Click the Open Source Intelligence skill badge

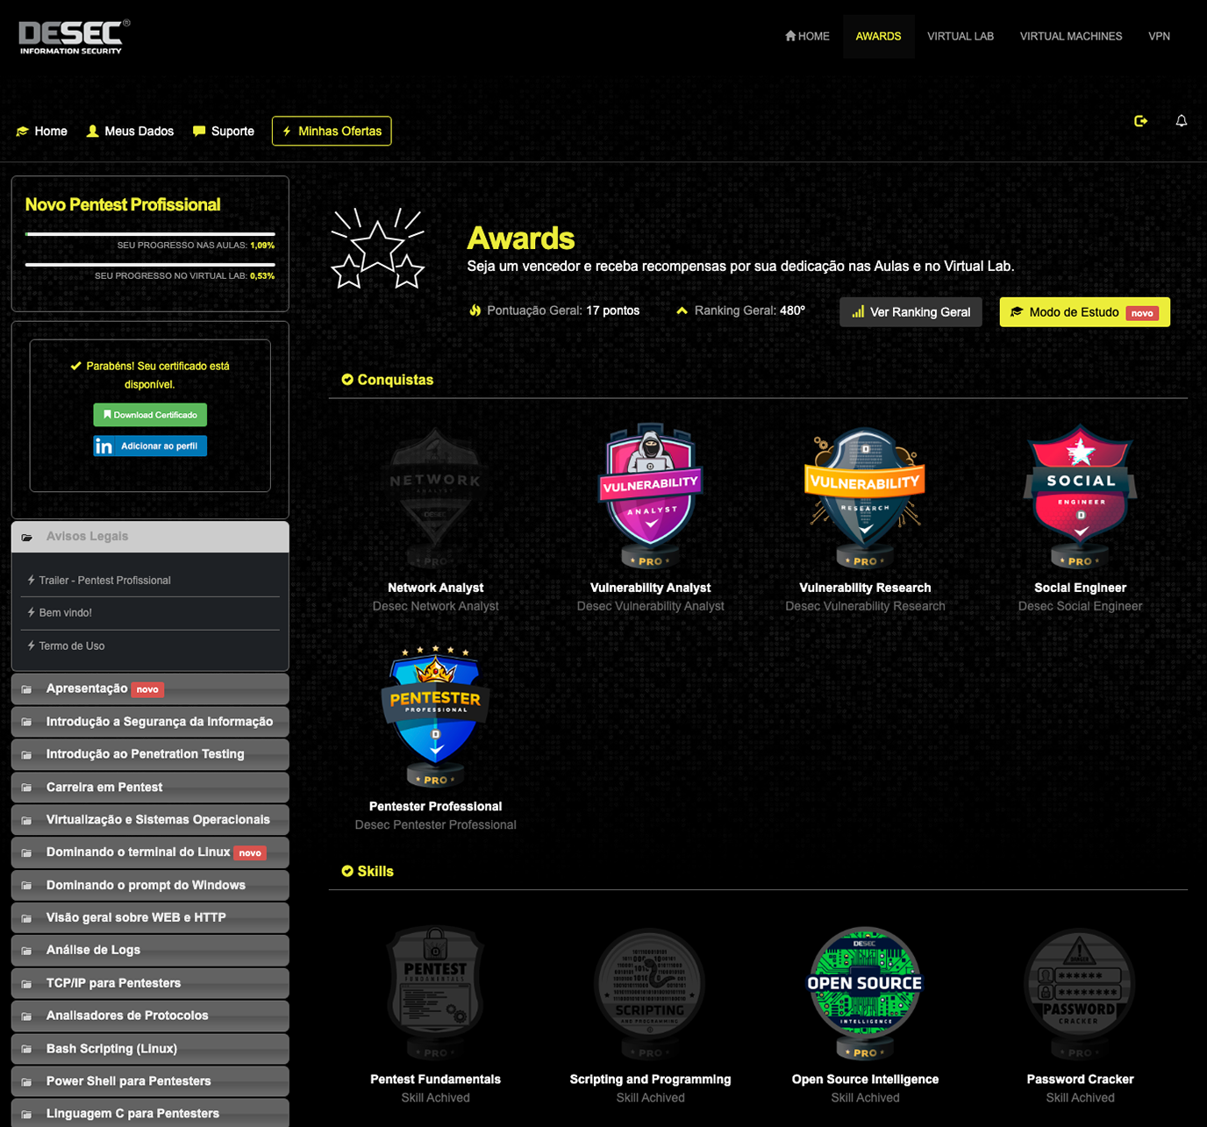click(x=866, y=993)
